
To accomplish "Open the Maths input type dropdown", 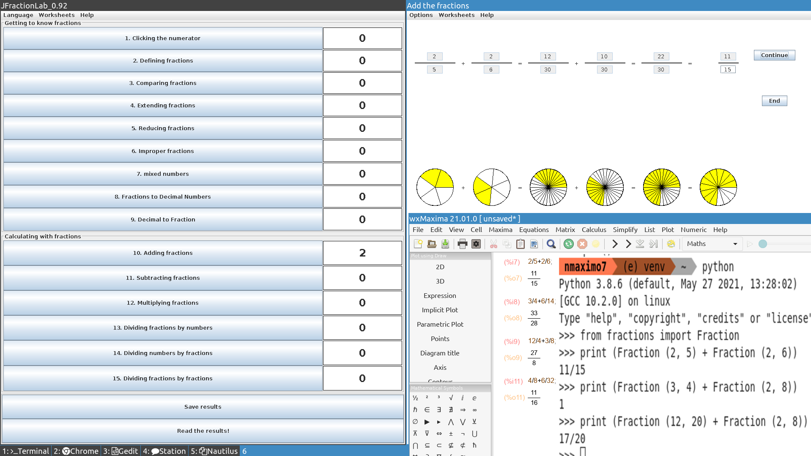I will (x=712, y=244).
